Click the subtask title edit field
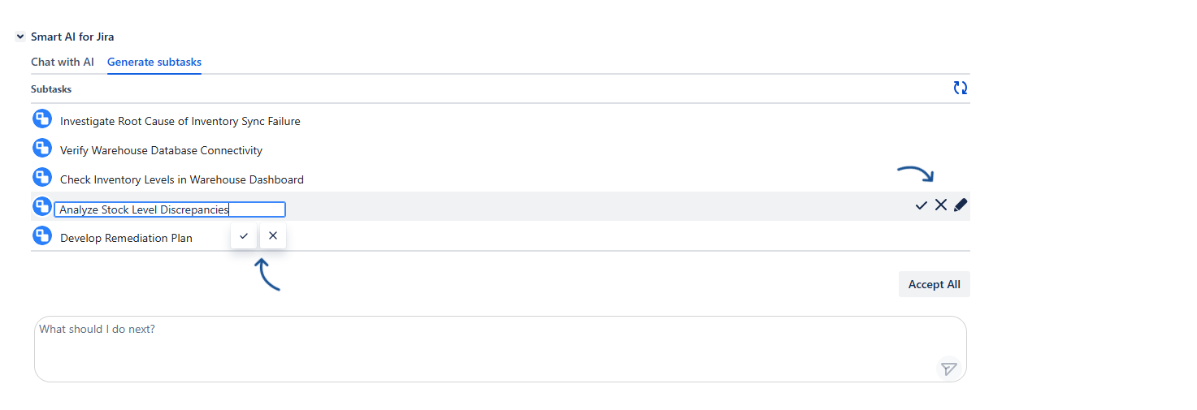1197x410 pixels. pos(169,209)
